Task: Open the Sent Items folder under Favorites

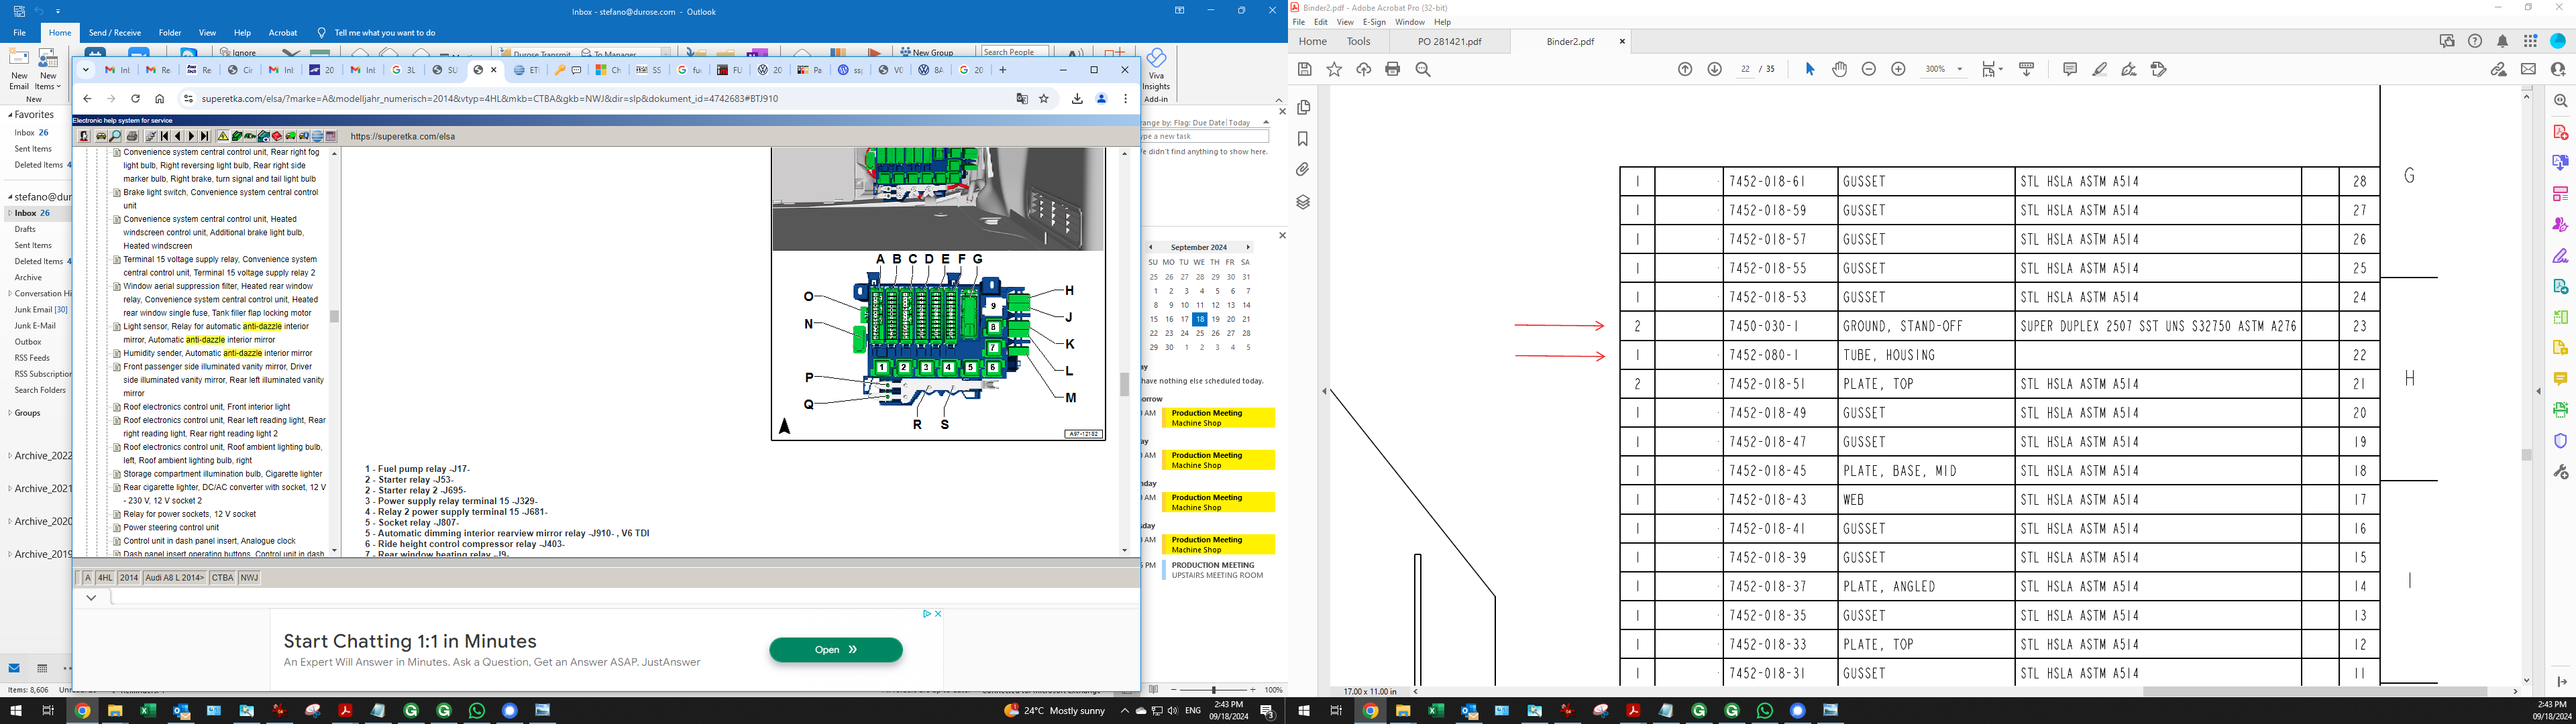Action: click(33, 149)
